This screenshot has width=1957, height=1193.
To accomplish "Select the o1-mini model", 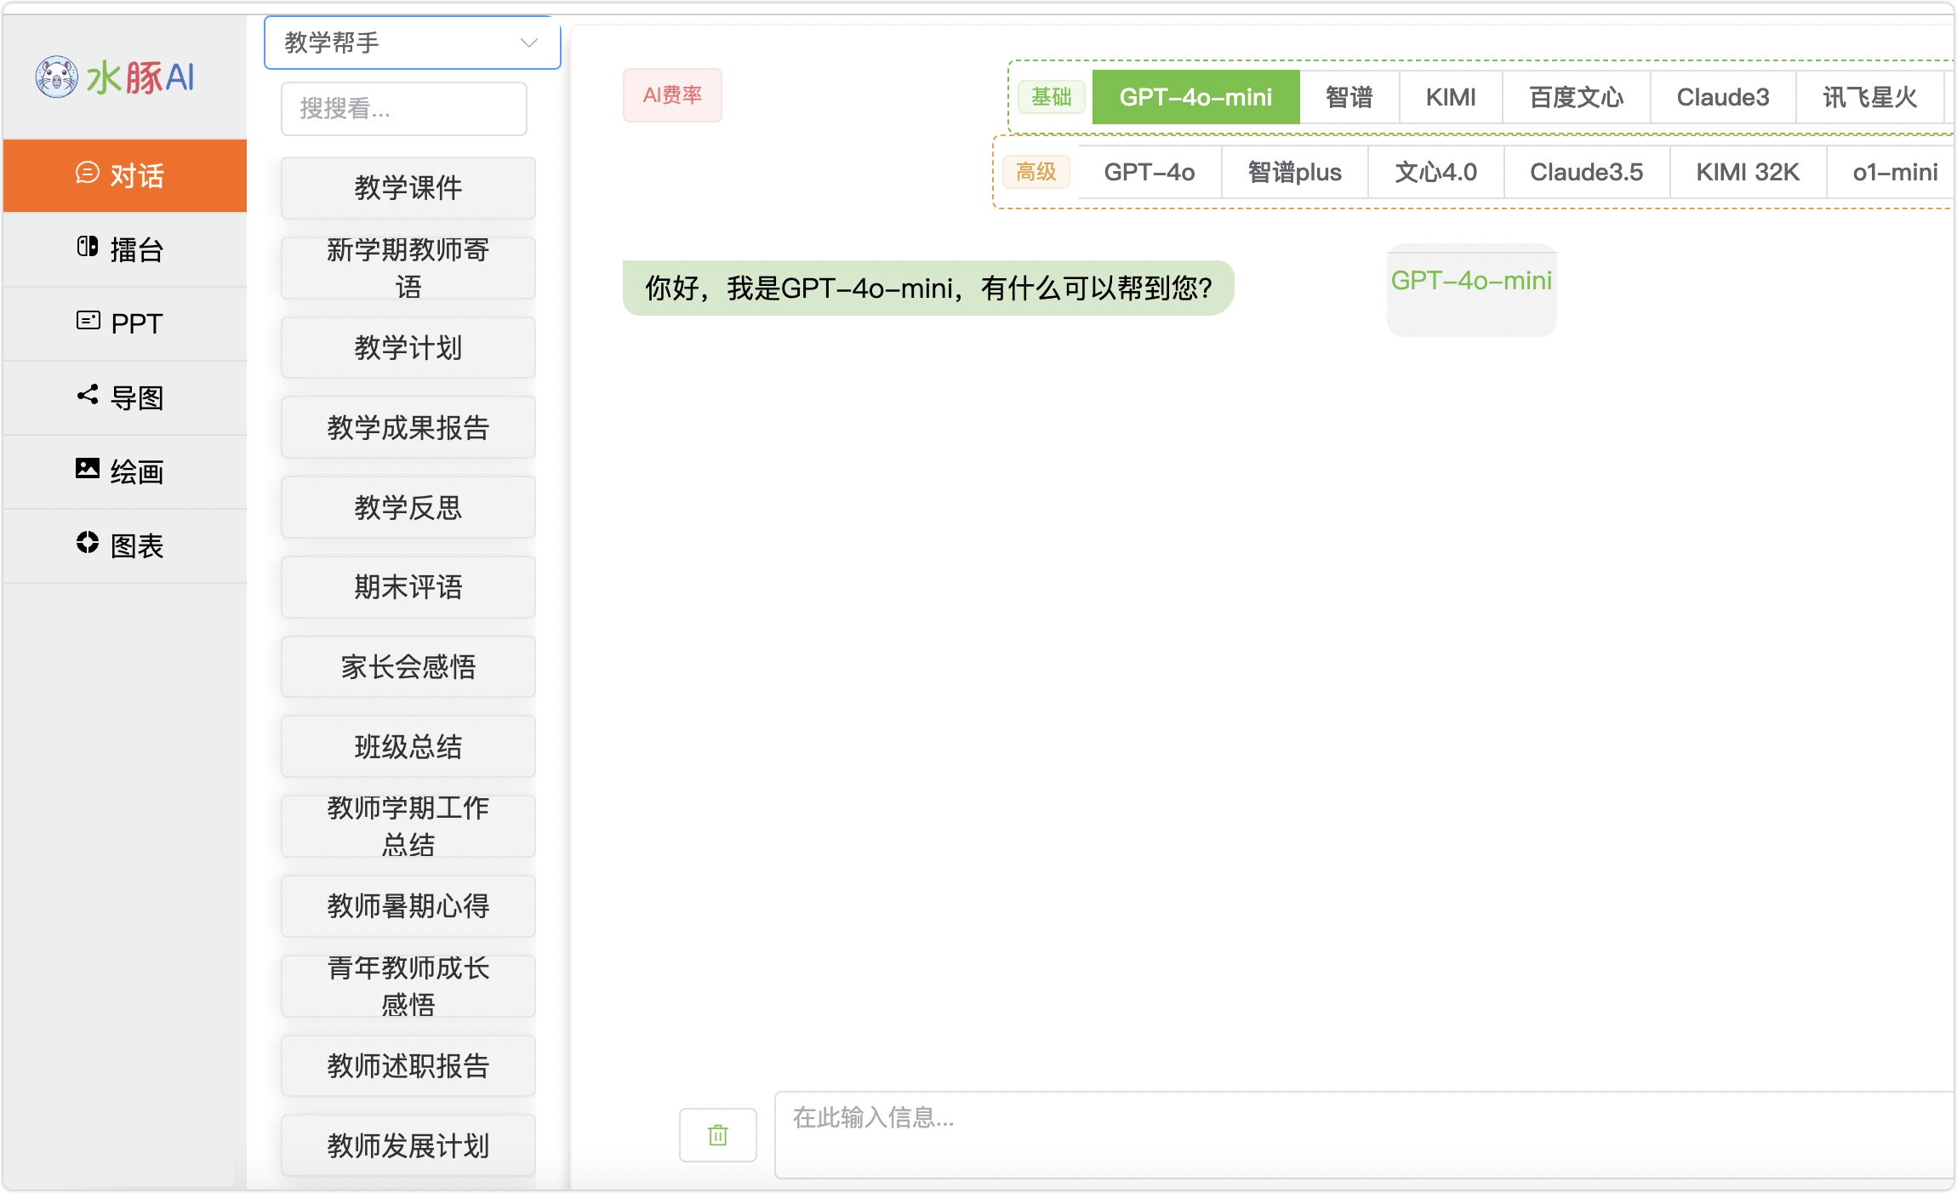I will [1892, 172].
